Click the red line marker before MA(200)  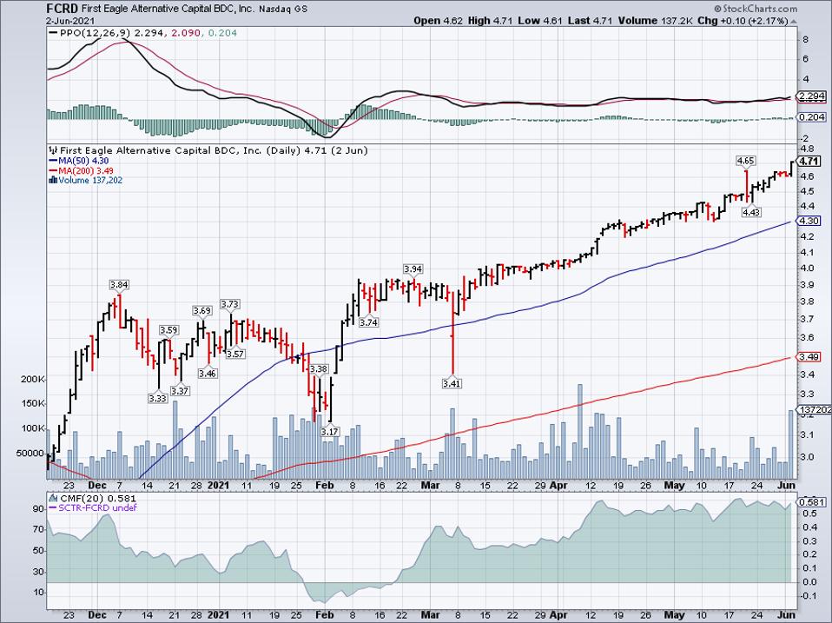(x=52, y=171)
